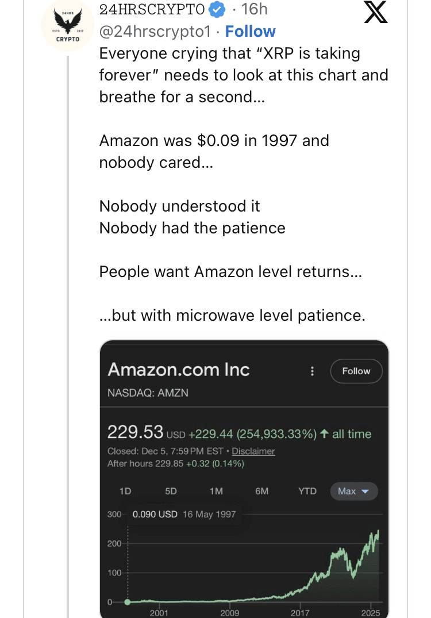
Task: Select the 1D chart range
Action: (125, 492)
